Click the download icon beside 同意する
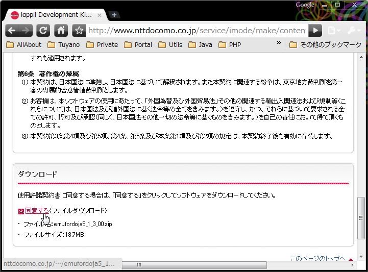The width and height of the screenshot is (368, 272). click(21, 211)
